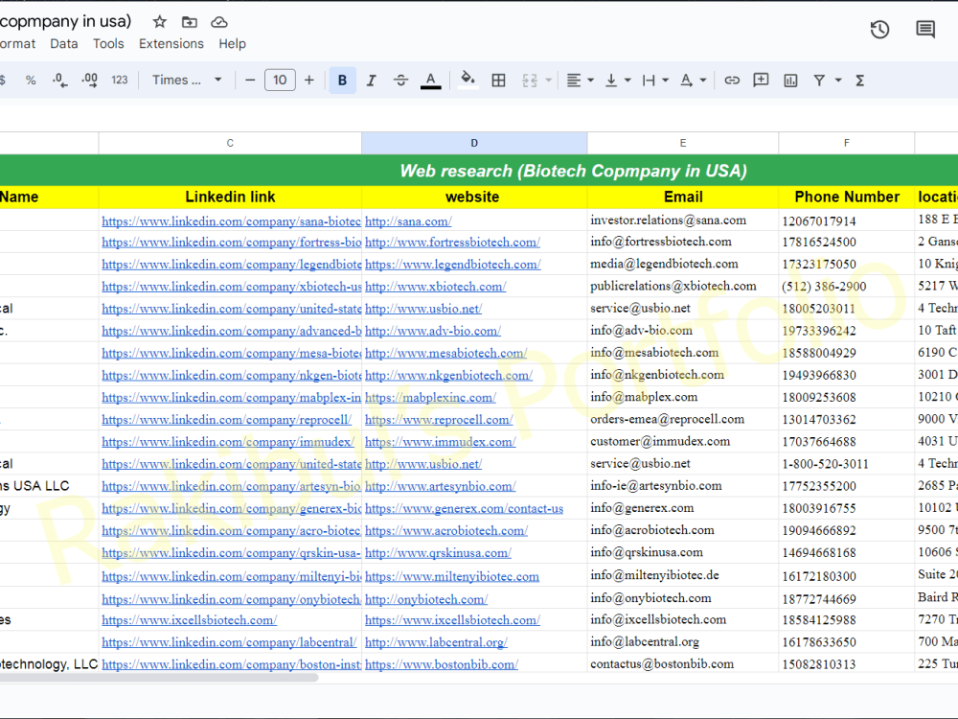
Task: Open the Tools menu
Action: 108,43
